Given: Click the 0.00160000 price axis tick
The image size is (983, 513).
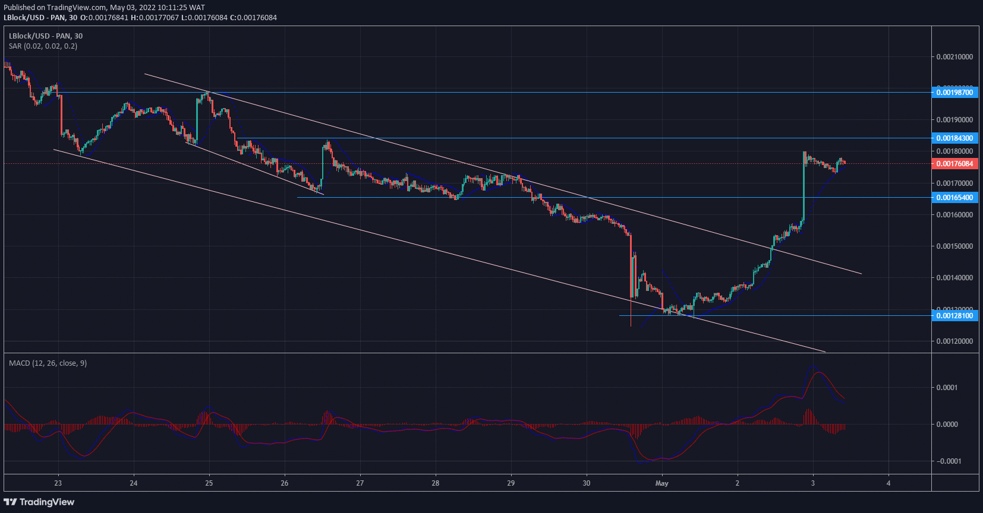Looking at the screenshot, I should pyautogui.click(x=954, y=215).
